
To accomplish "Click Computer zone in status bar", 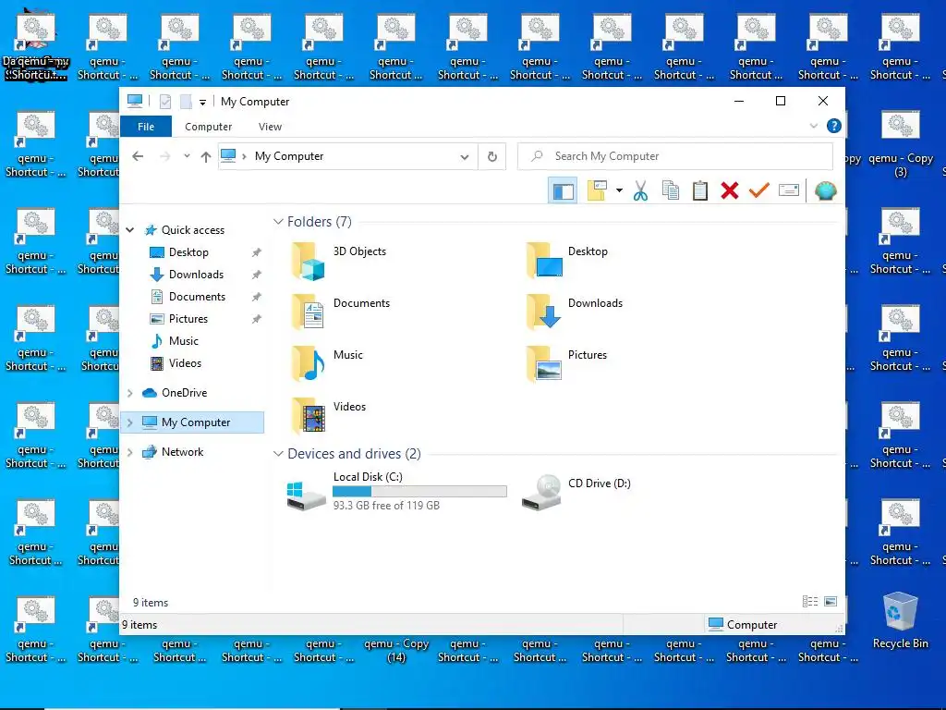I will 743,624.
